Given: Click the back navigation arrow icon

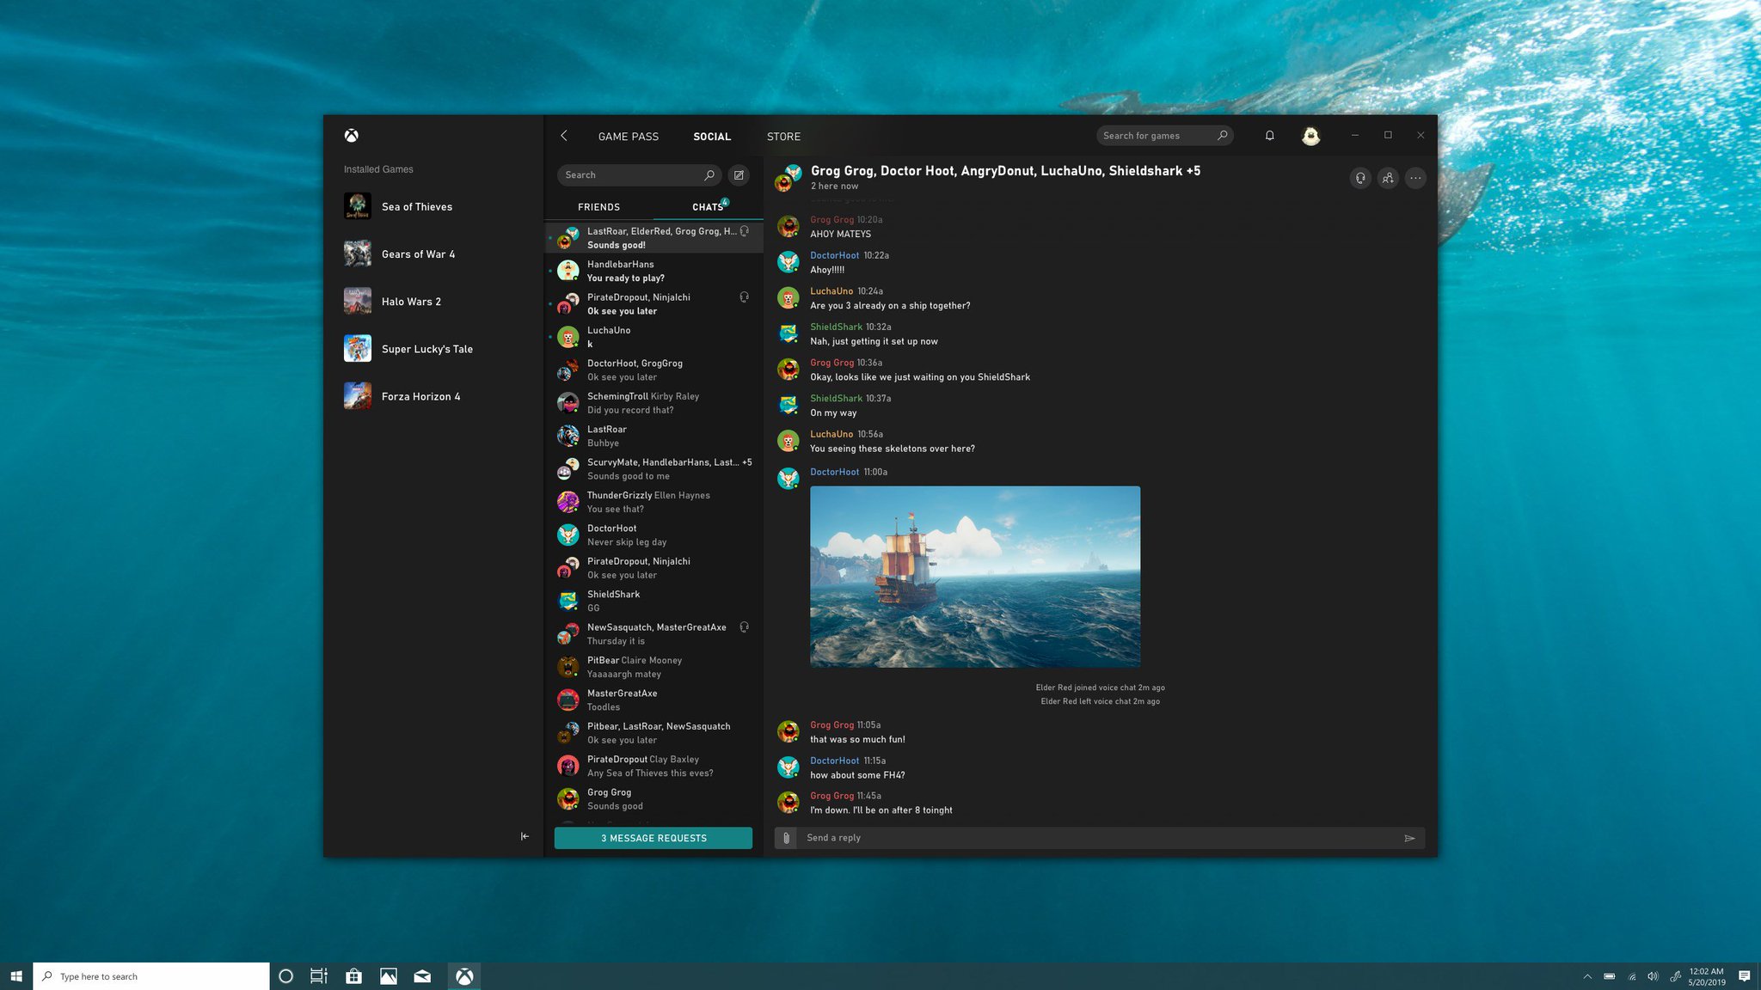Looking at the screenshot, I should (x=562, y=134).
